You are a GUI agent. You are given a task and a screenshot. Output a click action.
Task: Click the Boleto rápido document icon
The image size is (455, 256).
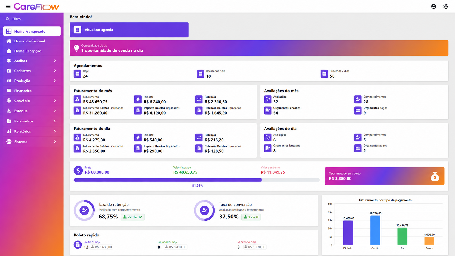(78, 245)
